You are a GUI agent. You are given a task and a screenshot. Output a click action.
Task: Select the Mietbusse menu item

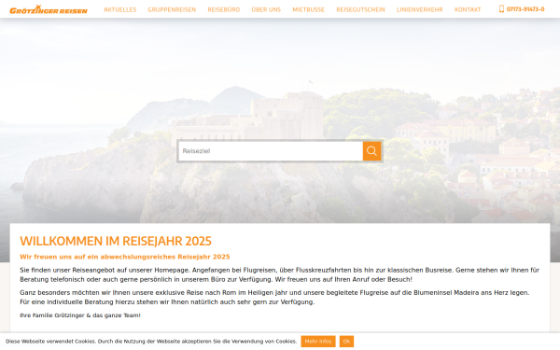click(309, 9)
